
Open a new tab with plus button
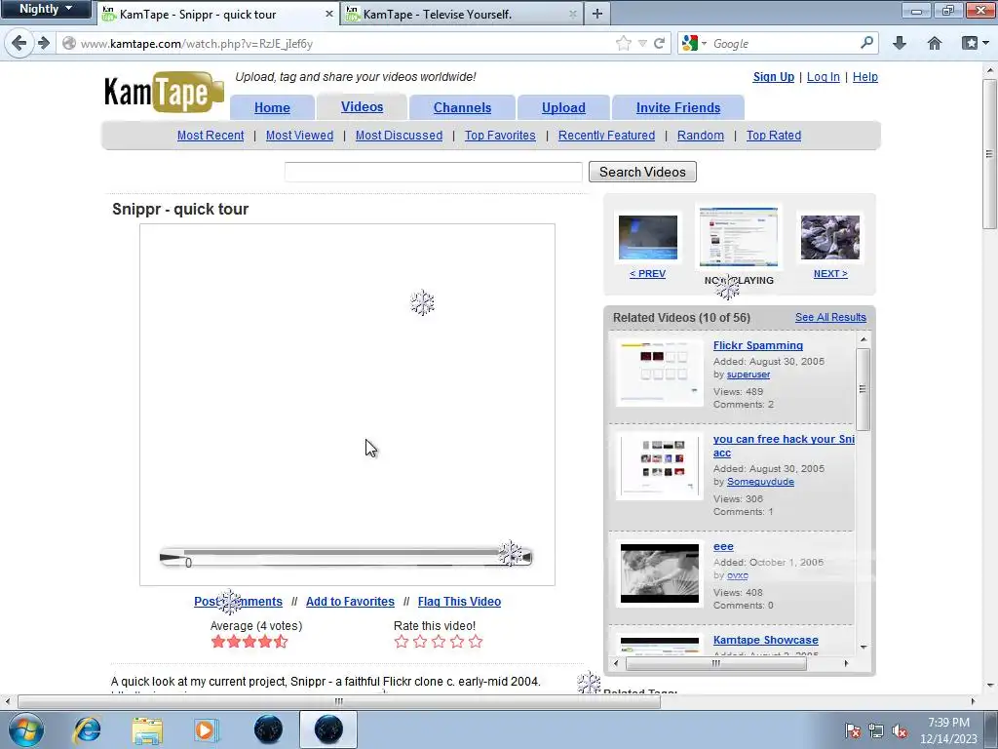[x=597, y=14]
